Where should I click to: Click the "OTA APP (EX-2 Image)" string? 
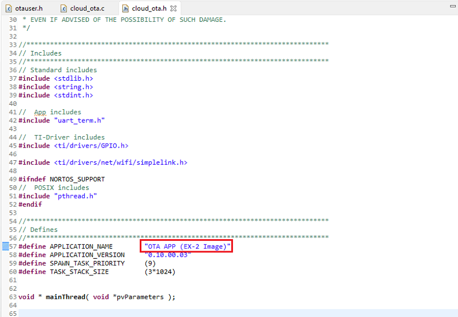coord(188,246)
